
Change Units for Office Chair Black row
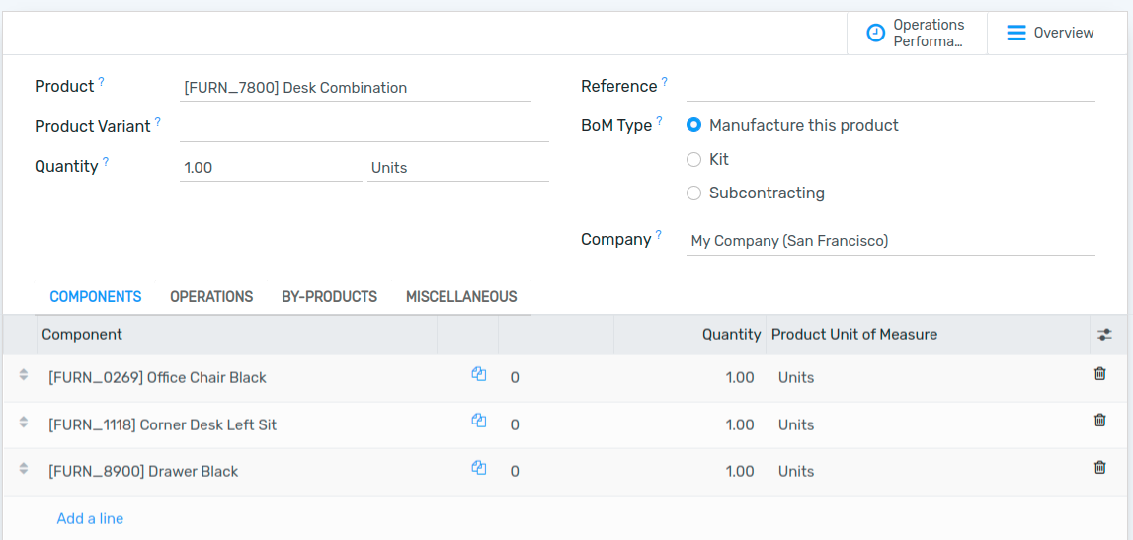click(796, 377)
